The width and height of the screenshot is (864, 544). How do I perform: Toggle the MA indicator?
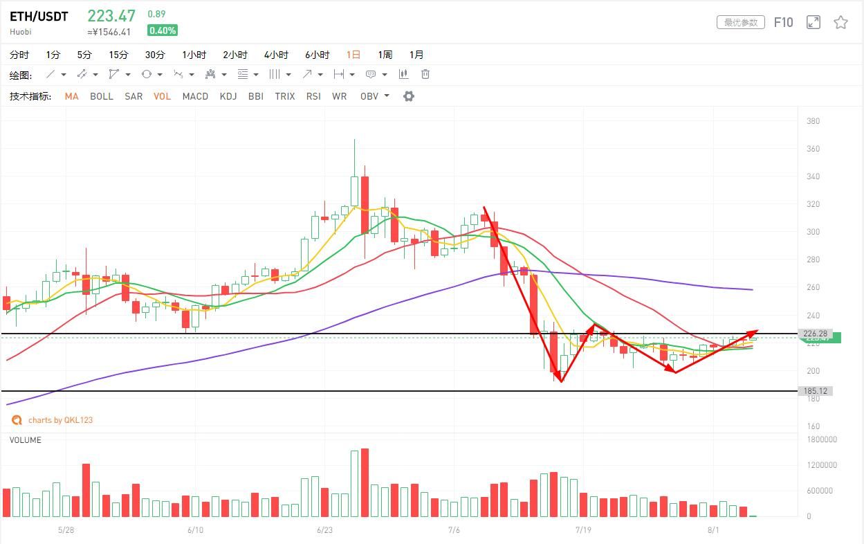point(71,96)
